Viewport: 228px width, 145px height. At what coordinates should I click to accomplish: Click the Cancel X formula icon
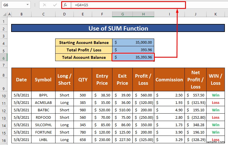[45, 5]
